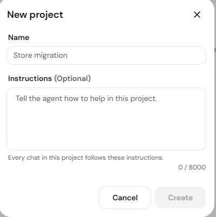Click the 'Name' field label
This screenshot has height=217, width=216.
point(19,37)
